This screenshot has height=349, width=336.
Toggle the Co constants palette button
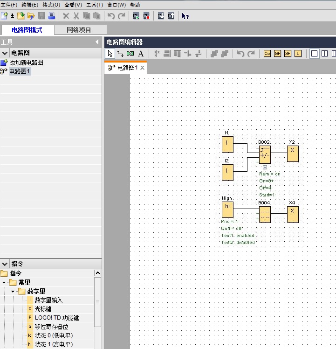pyautogui.click(x=267, y=54)
